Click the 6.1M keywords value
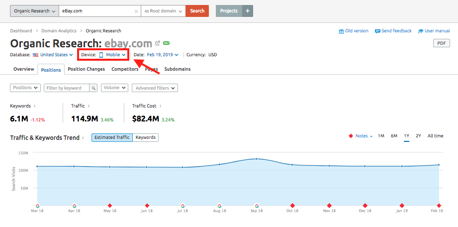This screenshot has height=227, width=458. click(x=19, y=119)
